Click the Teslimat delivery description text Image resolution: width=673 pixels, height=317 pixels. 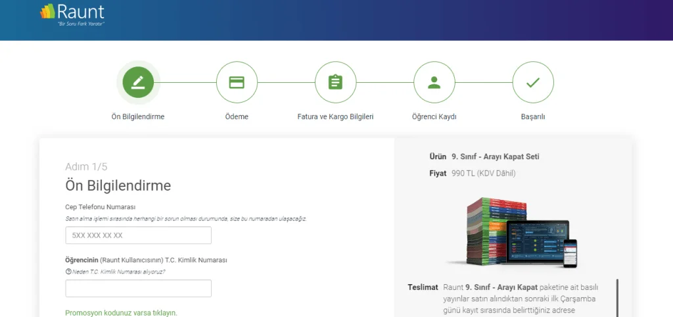pos(509,299)
